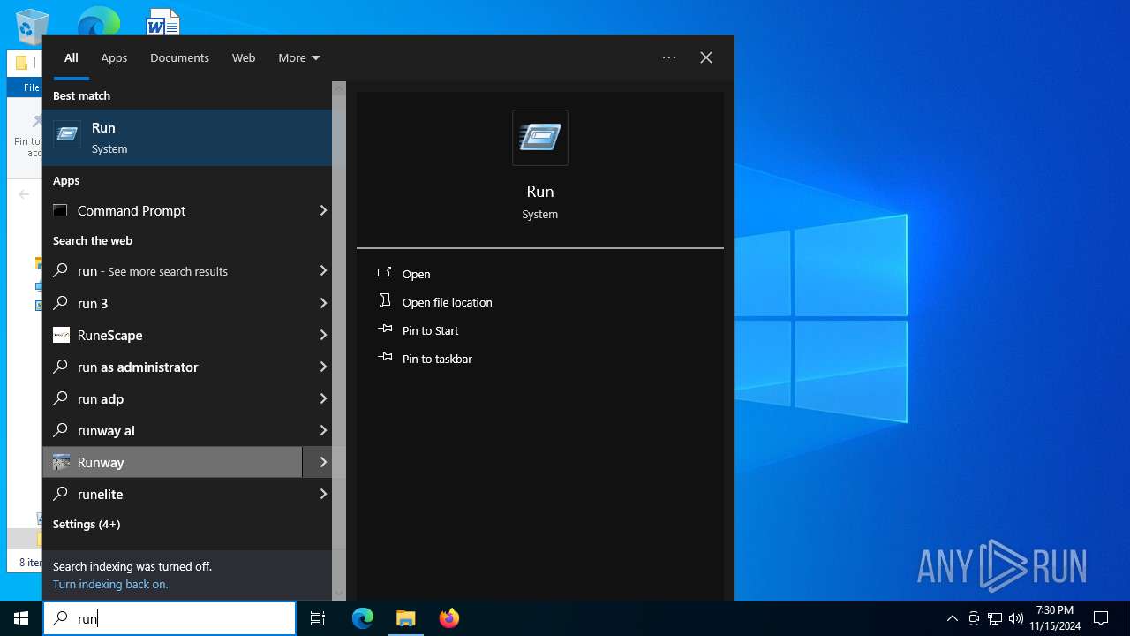
Task: Open File Explorer from the taskbar
Action: (x=405, y=618)
